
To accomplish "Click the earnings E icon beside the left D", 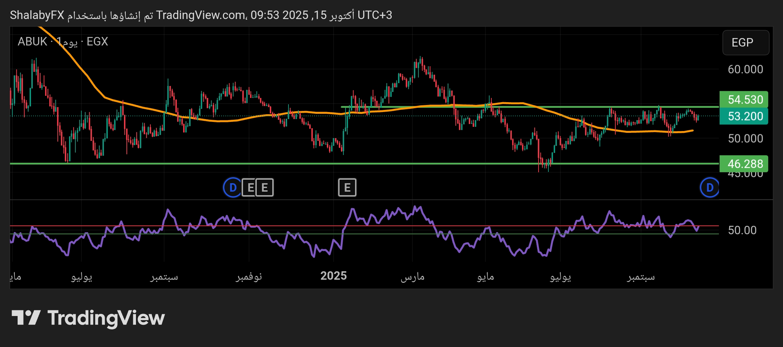I will click(250, 187).
